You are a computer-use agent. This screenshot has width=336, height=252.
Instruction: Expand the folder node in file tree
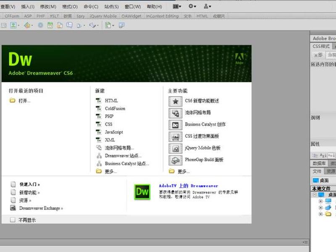tap(320, 214)
